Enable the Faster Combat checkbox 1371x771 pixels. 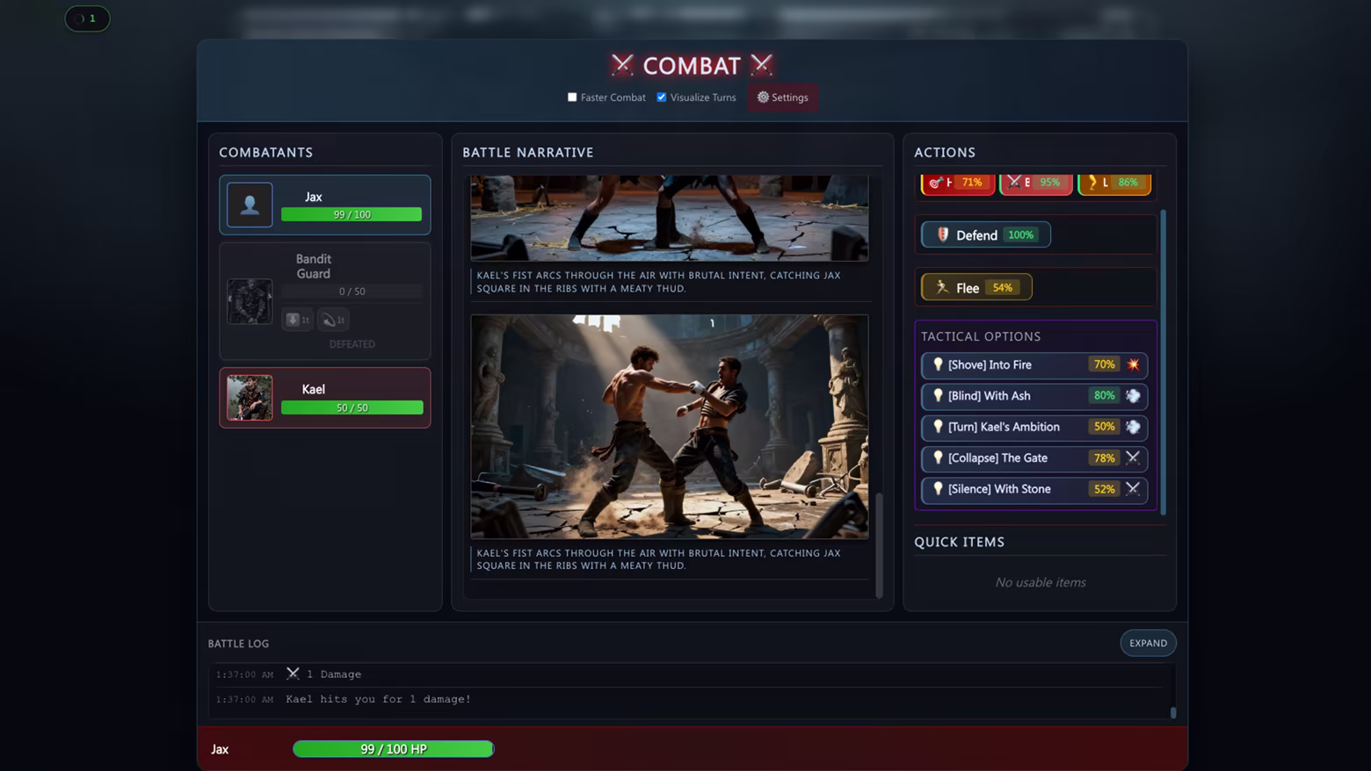(x=572, y=97)
